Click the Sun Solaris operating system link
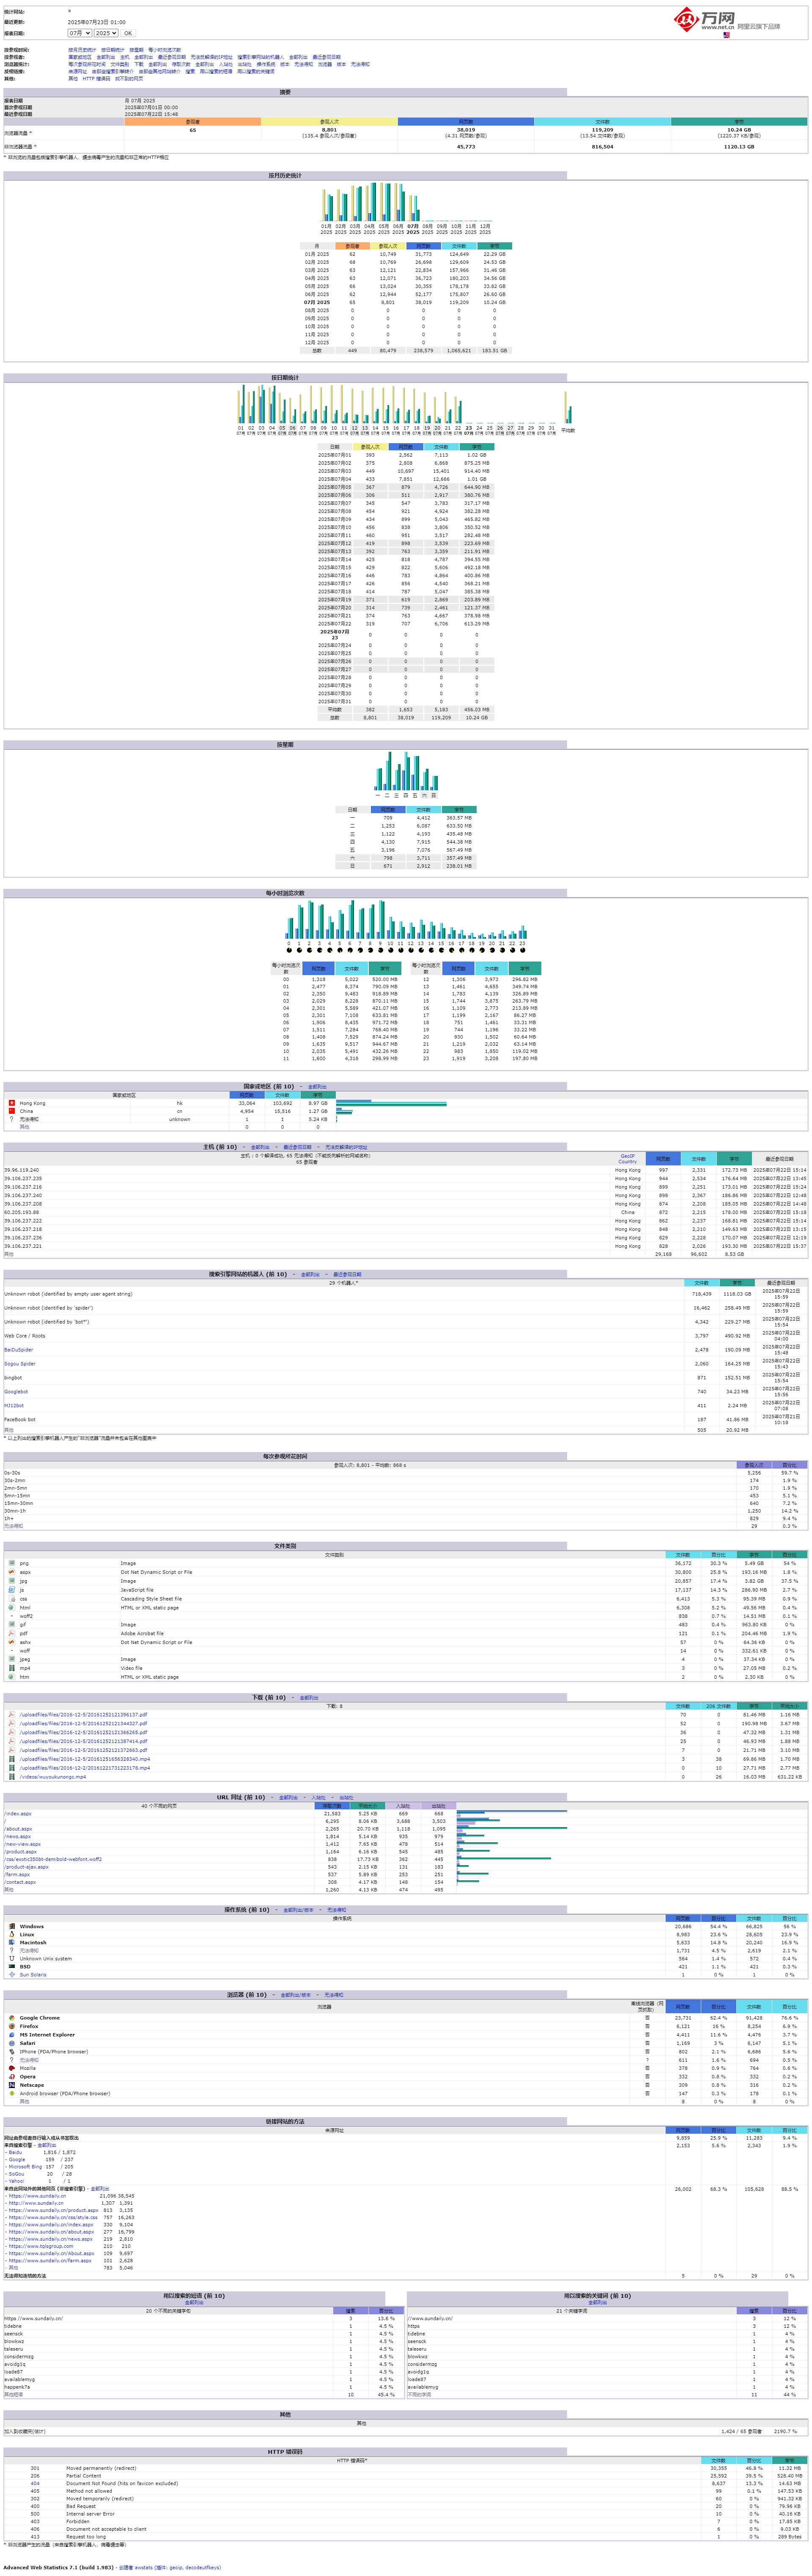The width and height of the screenshot is (812, 2576). coord(33,1975)
